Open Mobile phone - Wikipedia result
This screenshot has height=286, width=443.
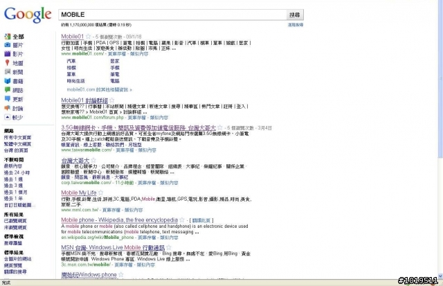tap(120, 220)
